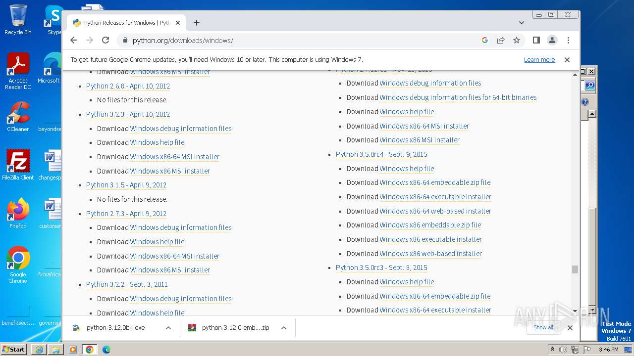View site information padlock icon
The image size is (634, 356).
point(125,41)
